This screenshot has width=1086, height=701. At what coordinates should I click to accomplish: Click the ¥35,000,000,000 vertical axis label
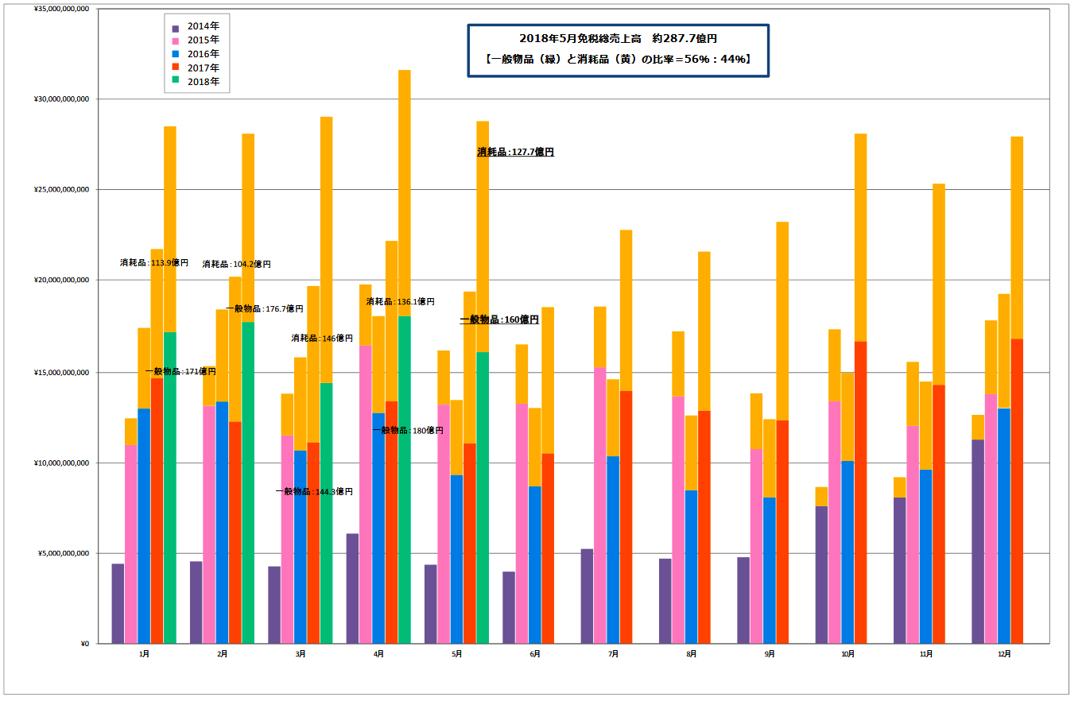pos(62,9)
